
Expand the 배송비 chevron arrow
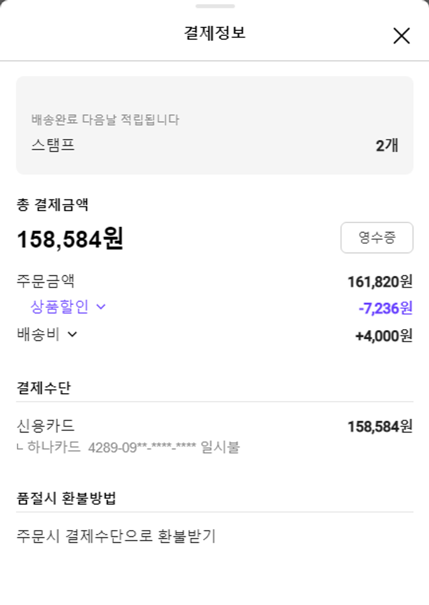(x=72, y=334)
